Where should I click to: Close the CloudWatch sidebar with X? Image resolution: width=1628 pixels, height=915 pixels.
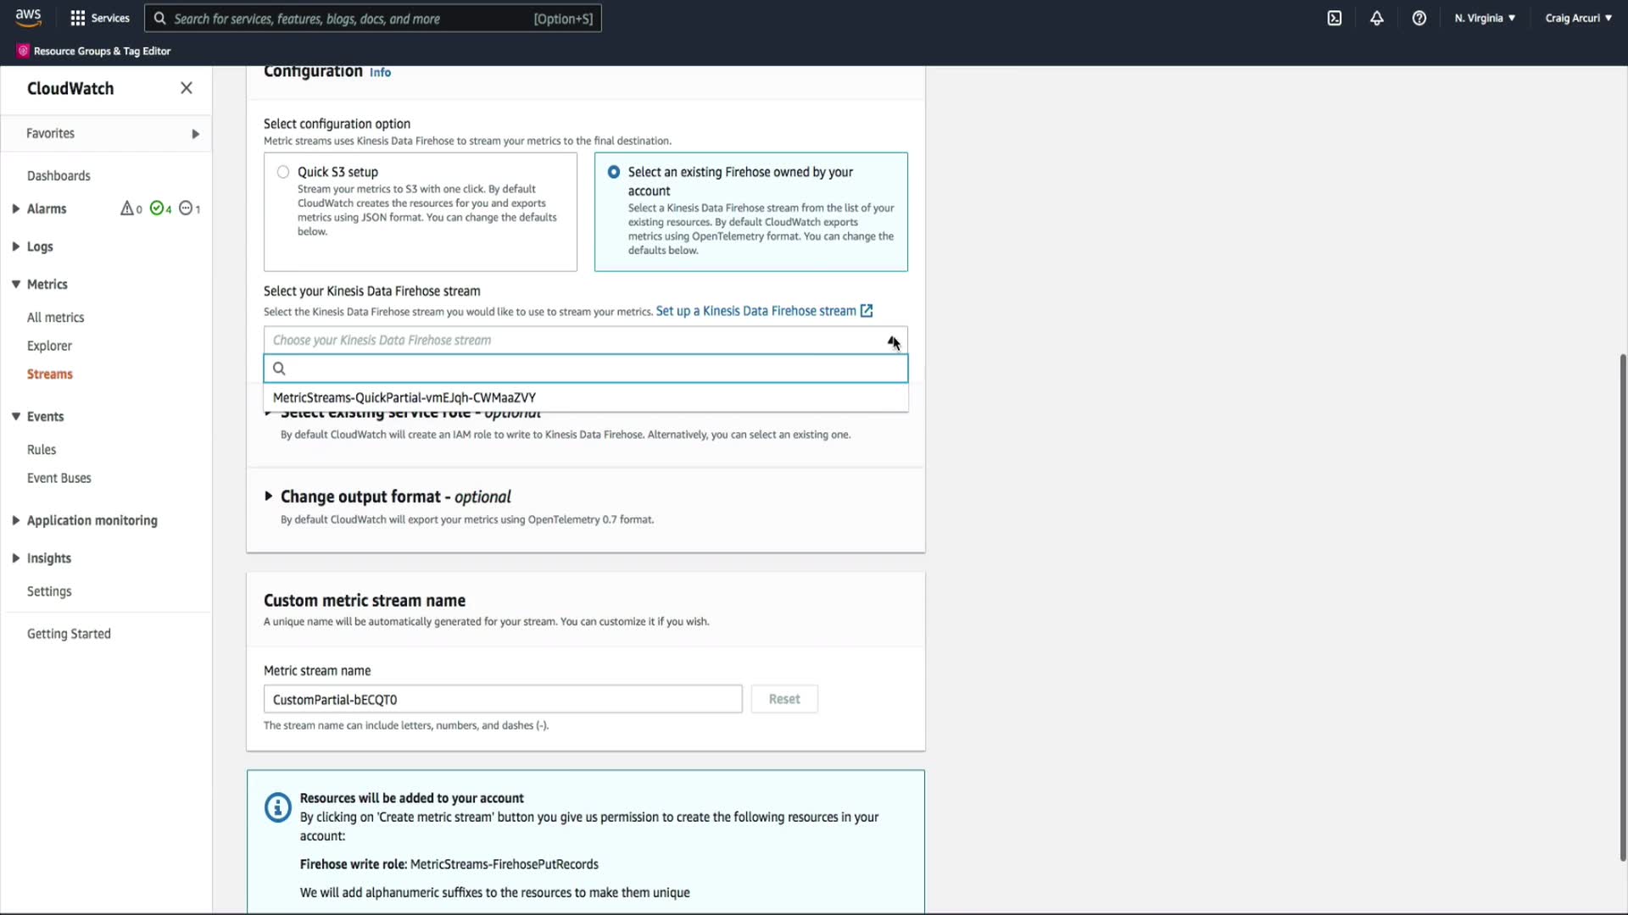[187, 88]
